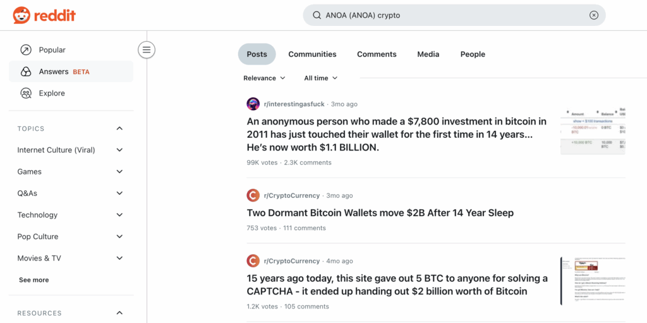Screen dimensions: 647x323
Task: Open Explore in sidebar
Action: pos(51,93)
